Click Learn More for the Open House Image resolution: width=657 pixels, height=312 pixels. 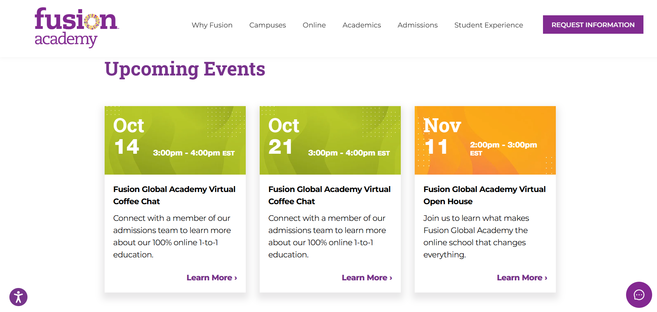pyautogui.click(x=522, y=278)
